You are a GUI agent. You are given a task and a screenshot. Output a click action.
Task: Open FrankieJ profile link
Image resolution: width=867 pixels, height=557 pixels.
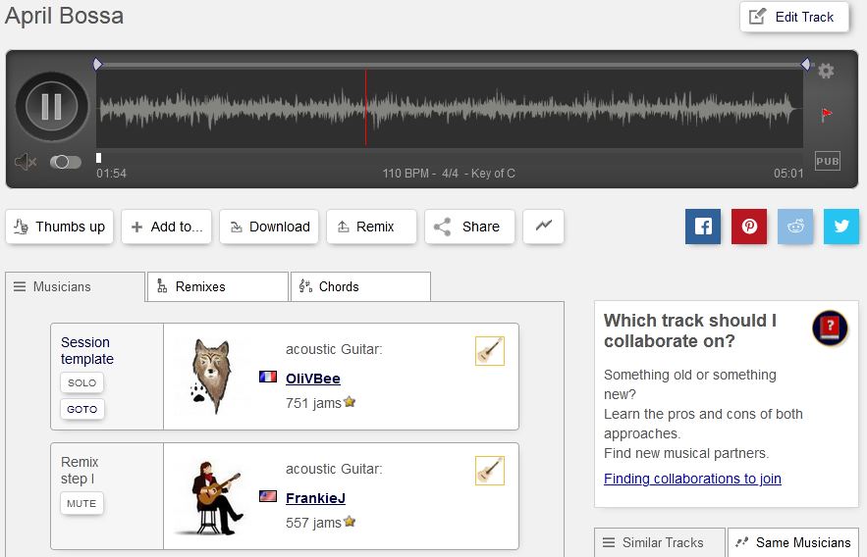(316, 498)
